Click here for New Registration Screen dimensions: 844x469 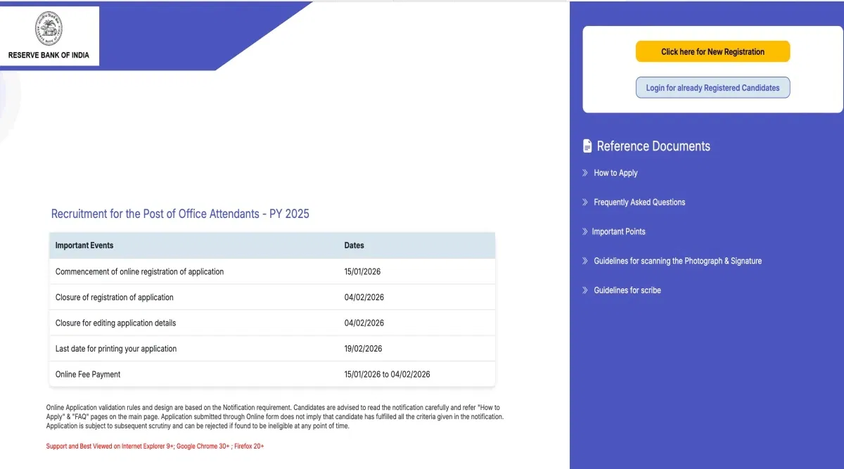[x=712, y=51]
